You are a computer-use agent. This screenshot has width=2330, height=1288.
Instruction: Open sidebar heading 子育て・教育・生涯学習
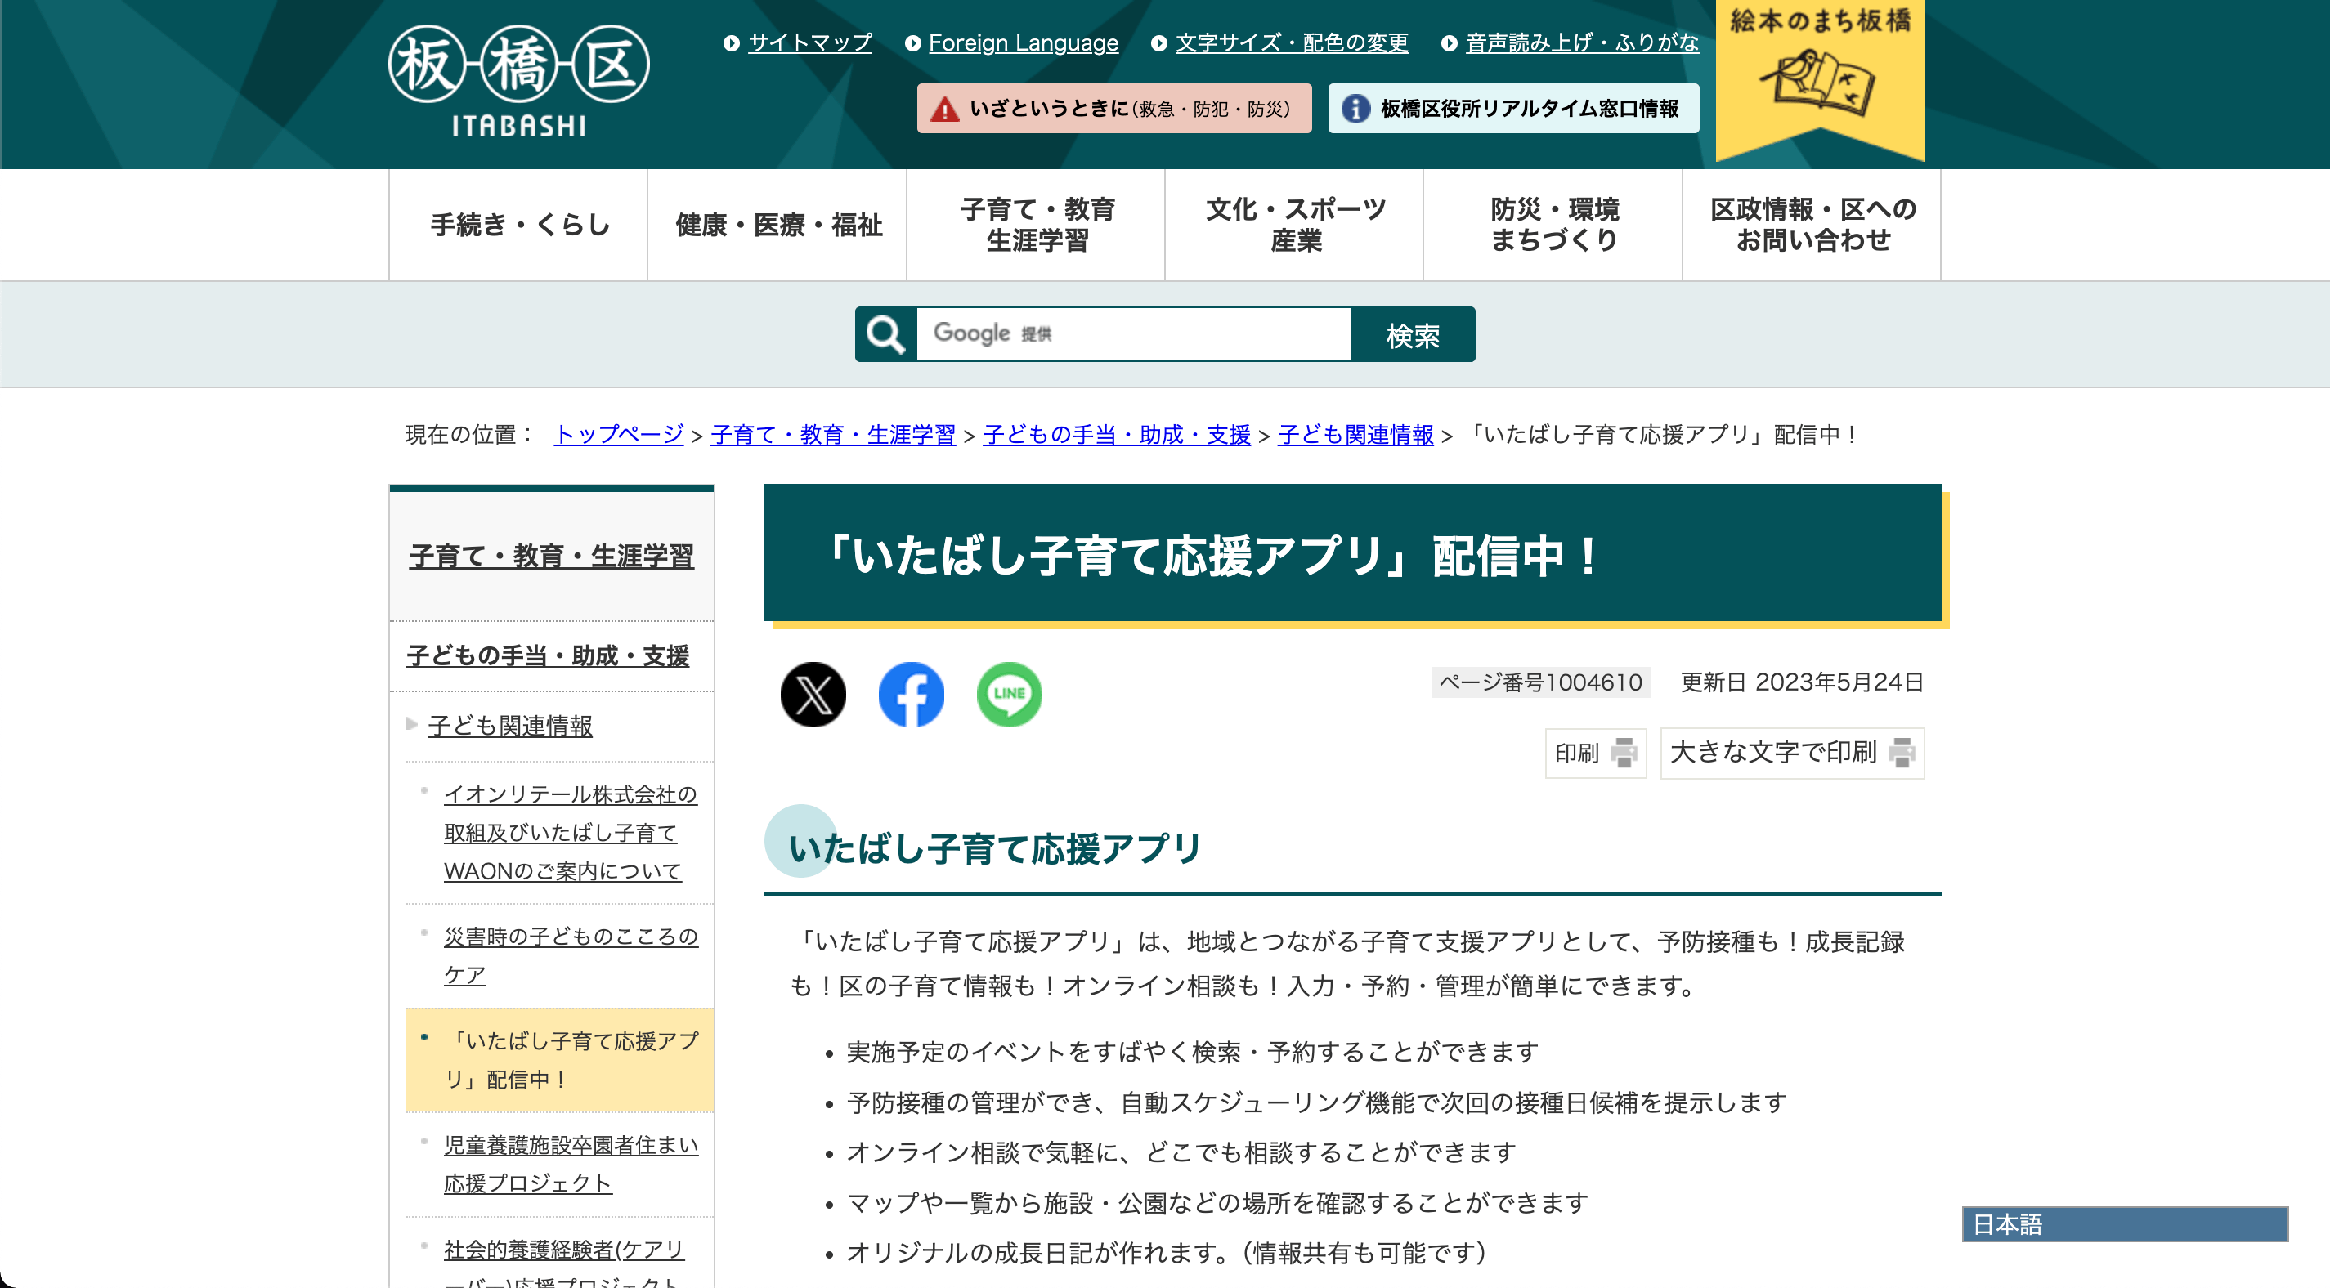(x=551, y=557)
